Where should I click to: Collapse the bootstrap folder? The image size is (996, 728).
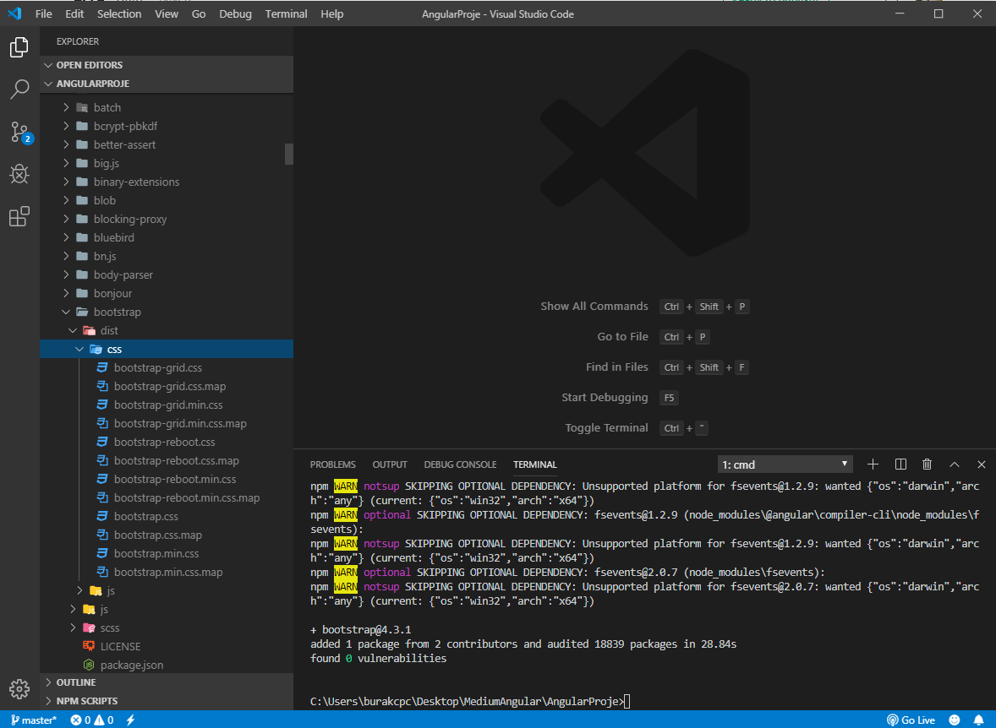click(167, 312)
